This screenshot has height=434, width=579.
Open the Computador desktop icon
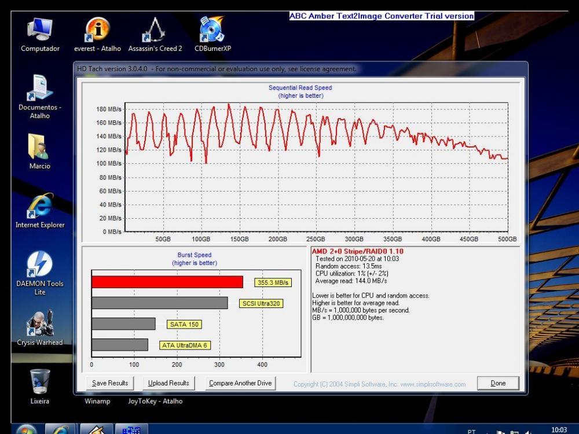point(40,30)
